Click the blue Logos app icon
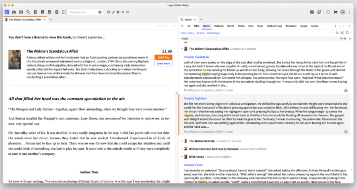The image size is (357, 190). pos(7,12)
